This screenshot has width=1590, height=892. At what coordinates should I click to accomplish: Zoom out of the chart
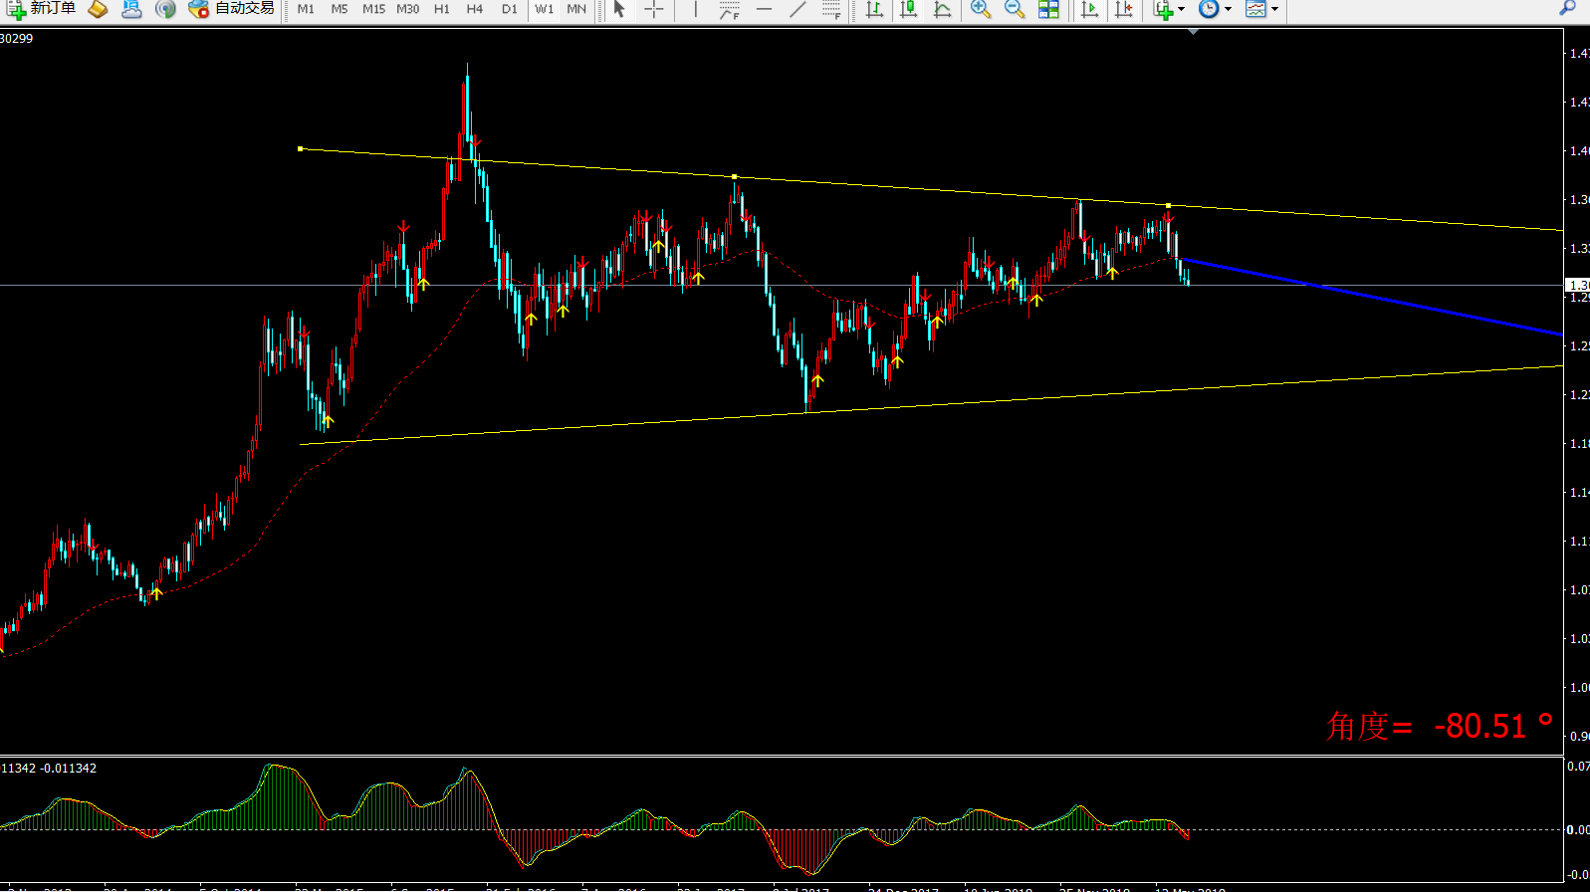(1015, 9)
